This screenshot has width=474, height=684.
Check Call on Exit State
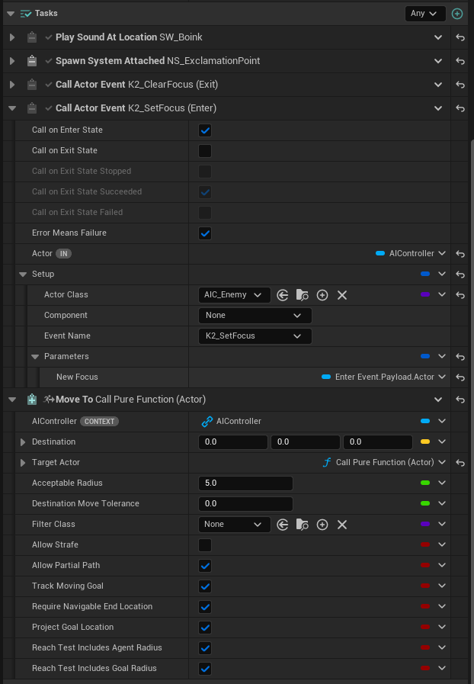coord(205,150)
